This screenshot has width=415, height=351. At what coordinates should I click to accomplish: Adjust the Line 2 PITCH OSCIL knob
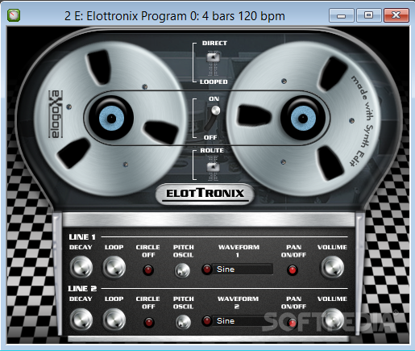tap(183, 322)
